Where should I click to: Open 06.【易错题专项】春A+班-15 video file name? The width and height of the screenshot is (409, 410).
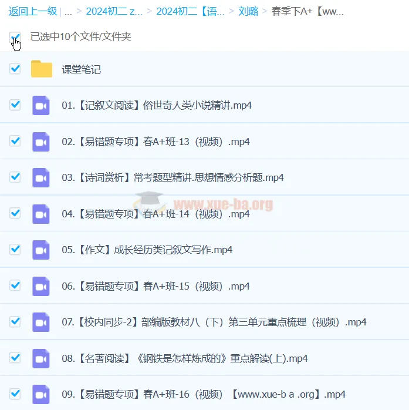pos(156,286)
